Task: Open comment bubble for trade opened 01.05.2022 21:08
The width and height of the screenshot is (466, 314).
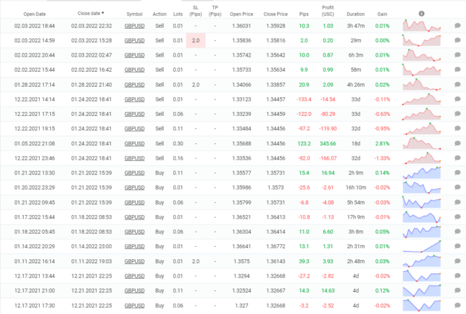Action: click(458, 143)
